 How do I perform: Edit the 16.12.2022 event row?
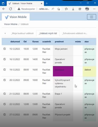tap(5, 59)
